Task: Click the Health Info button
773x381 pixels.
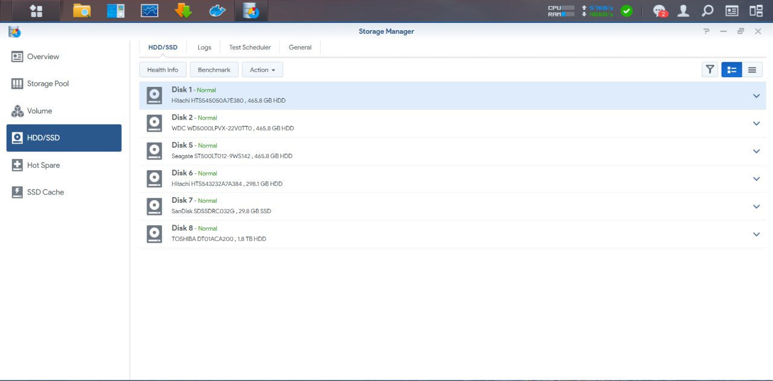Action: tap(162, 70)
